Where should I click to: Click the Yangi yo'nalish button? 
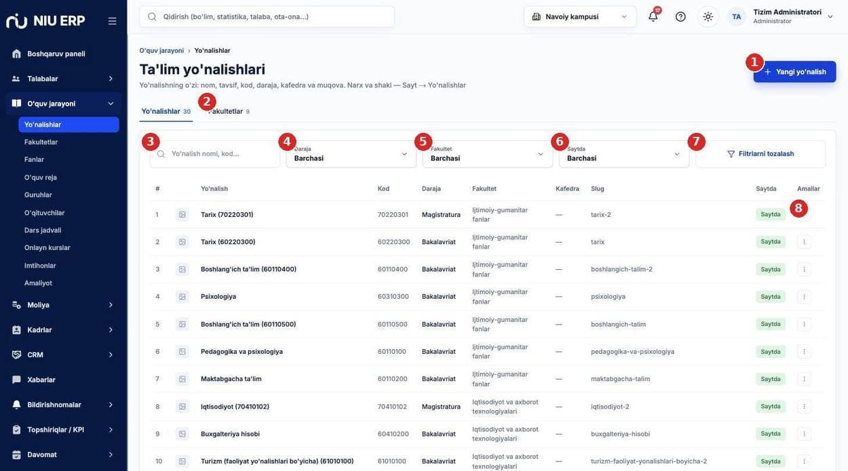point(794,72)
